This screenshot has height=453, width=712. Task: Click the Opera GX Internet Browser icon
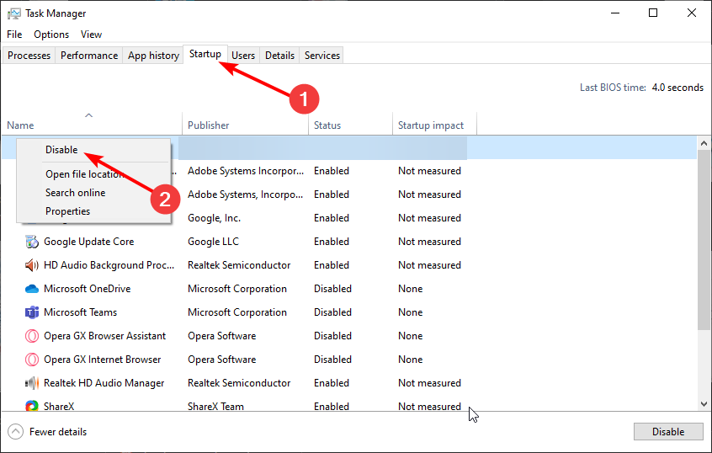click(x=32, y=360)
